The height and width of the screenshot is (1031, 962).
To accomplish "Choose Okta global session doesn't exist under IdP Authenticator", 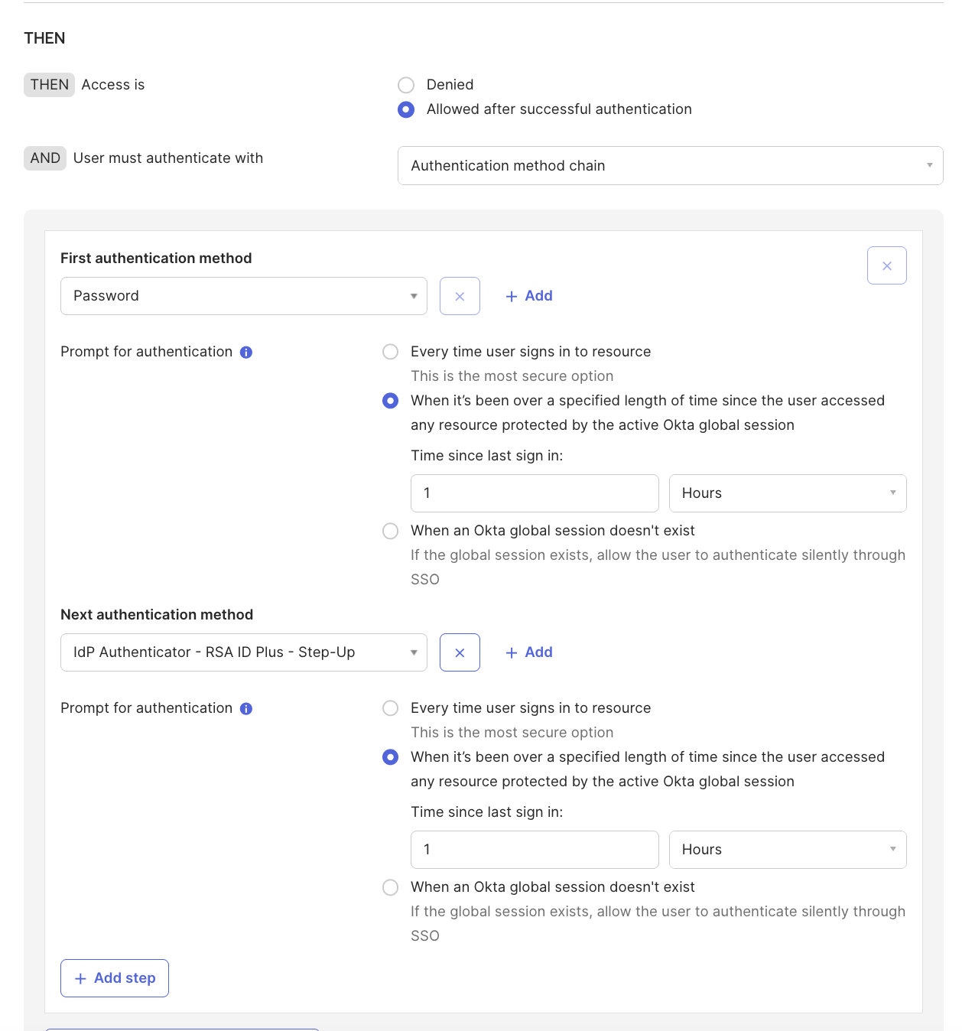I will tap(390, 887).
